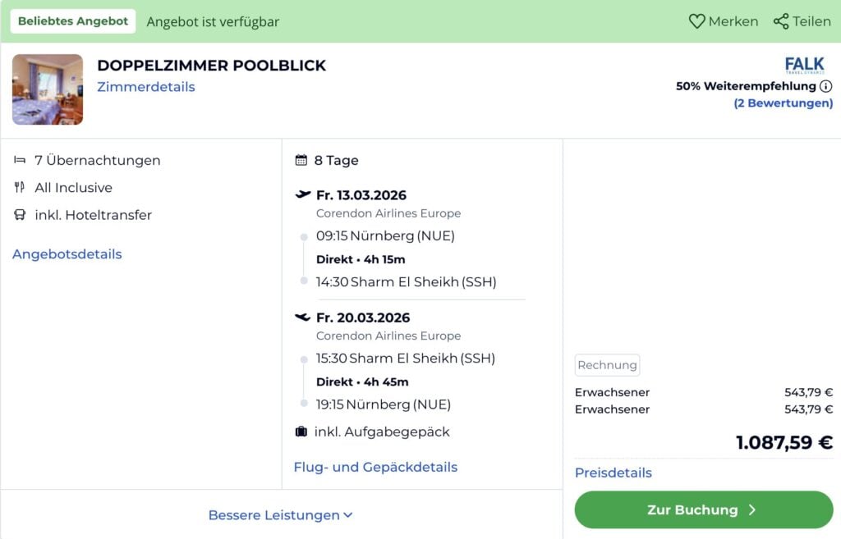Image resolution: width=841 pixels, height=539 pixels.
Task: Click the departing plane icon for 13.03.2026
Action: (303, 195)
